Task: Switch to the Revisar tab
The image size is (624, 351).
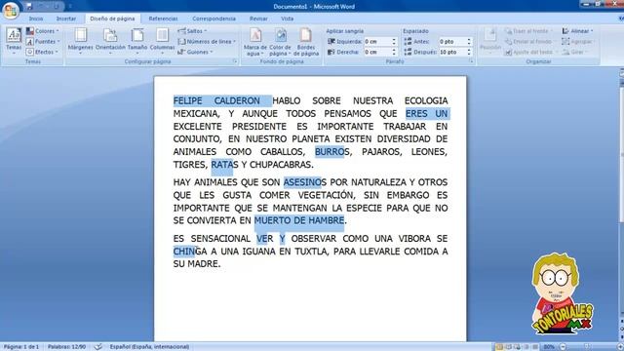Action: click(258, 19)
